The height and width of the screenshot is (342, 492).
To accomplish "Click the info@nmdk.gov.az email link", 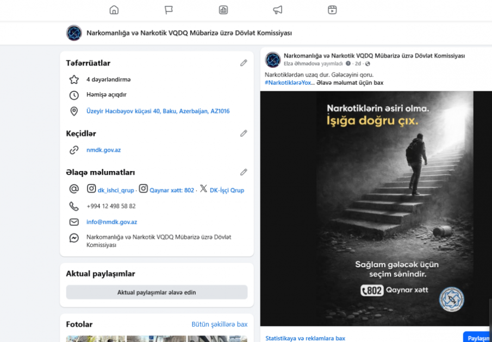I will point(111,222).
